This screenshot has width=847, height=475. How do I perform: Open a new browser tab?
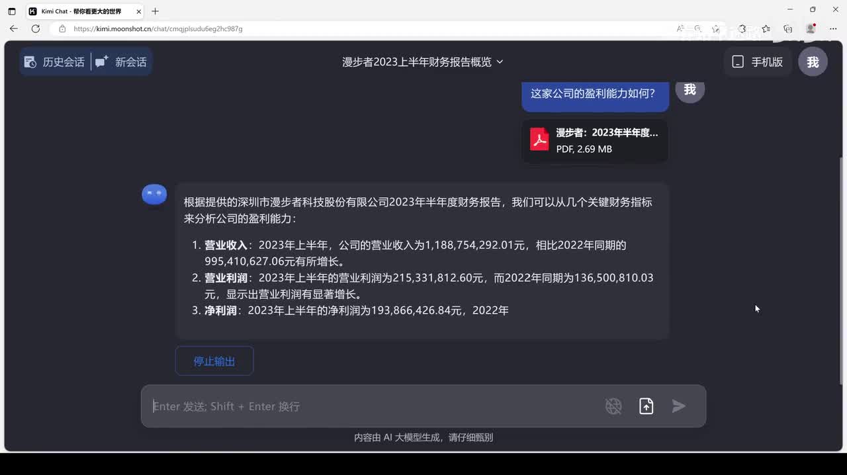tap(155, 11)
